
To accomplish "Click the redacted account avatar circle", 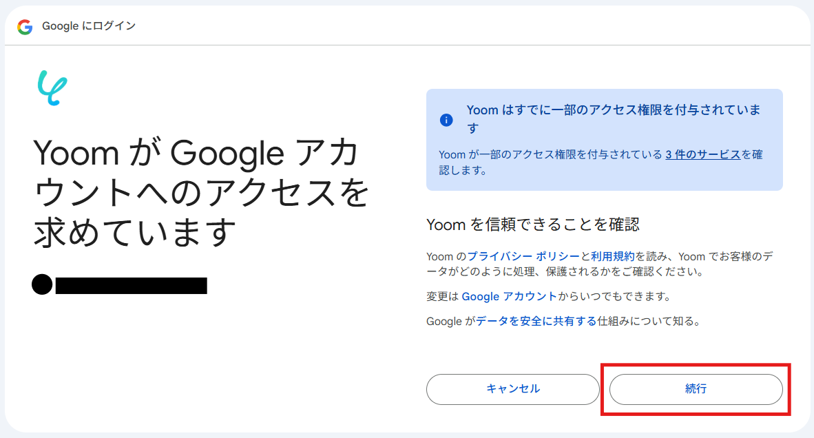I will pos(42,284).
